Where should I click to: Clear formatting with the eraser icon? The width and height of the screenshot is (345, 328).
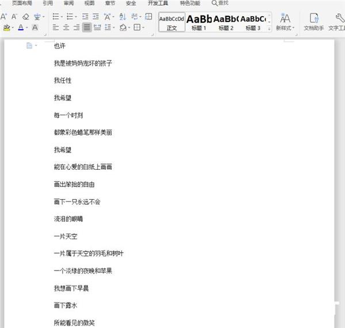(26, 17)
